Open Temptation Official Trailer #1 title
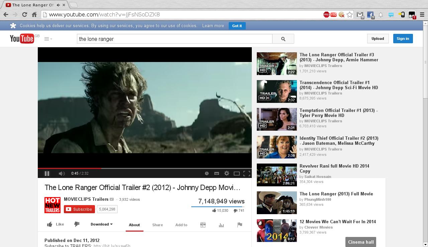428x247 pixels. [339, 113]
